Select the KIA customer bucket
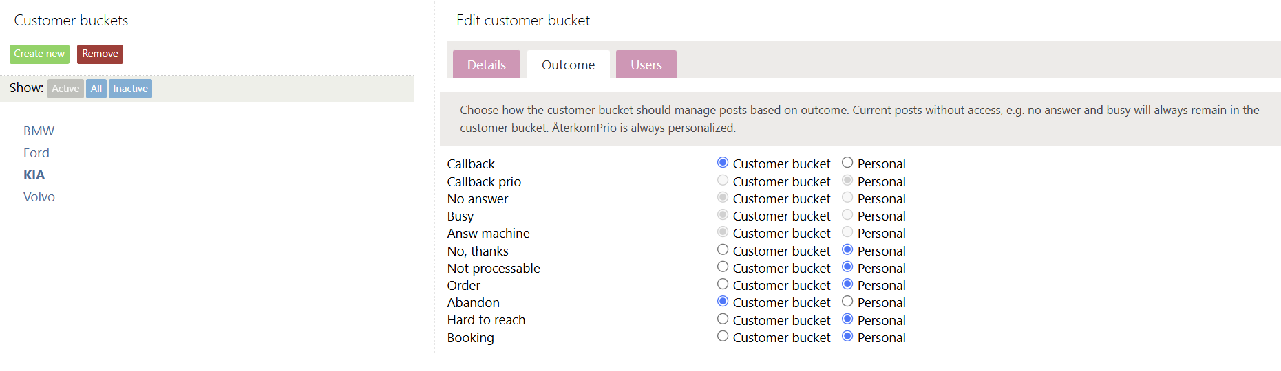The height and width of the screenshot is (371, 1281). pos(34,175)
